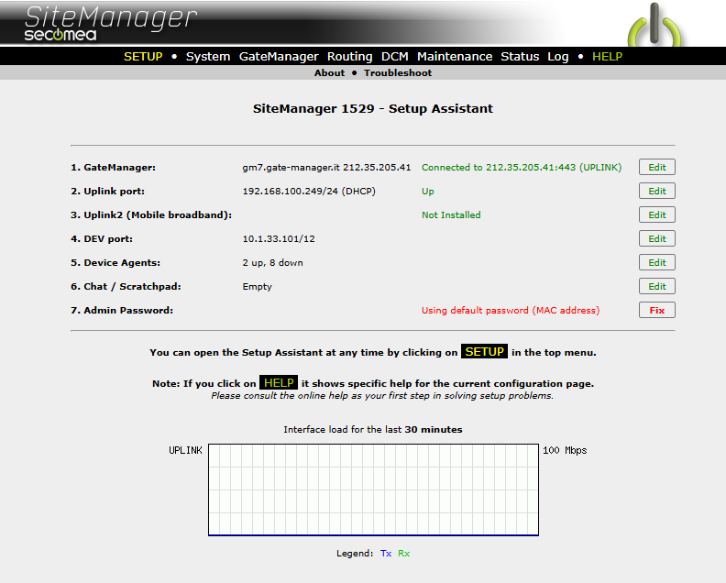The height and width of the screenshot is (583, 726).
Task: Open the Maintenance menu
Action: (x=455, y=57)
